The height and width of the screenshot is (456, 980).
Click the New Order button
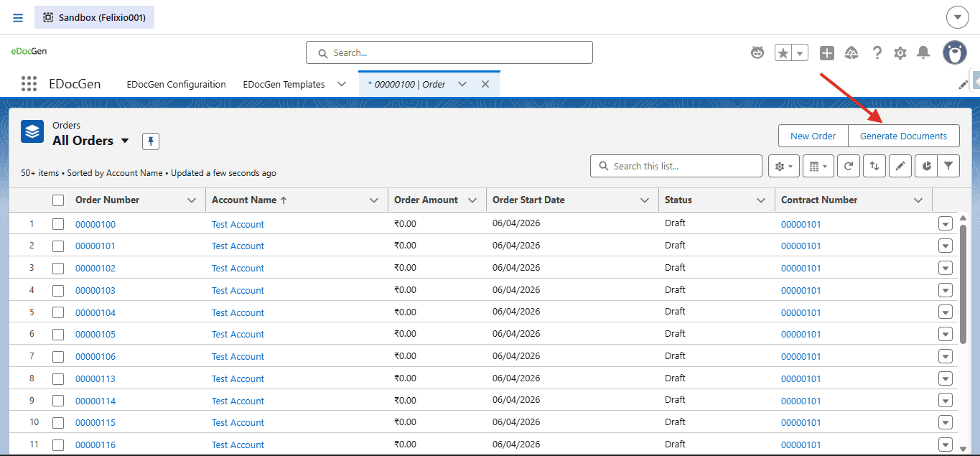(813, 136)
